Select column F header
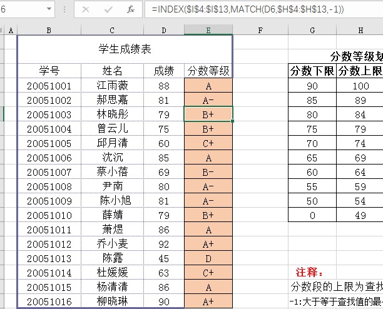This screenshot has height=309, width=383. pyautogui.click(x=260, y=30)
